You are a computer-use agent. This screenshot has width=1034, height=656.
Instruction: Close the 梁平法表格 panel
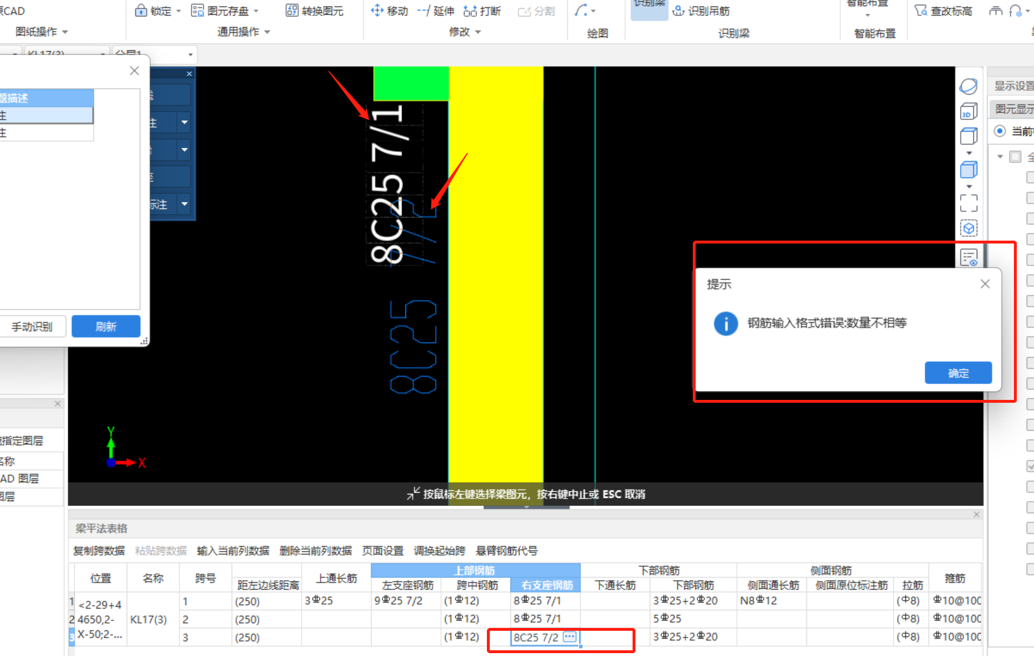pyautogui.click(x=977, y=514)
